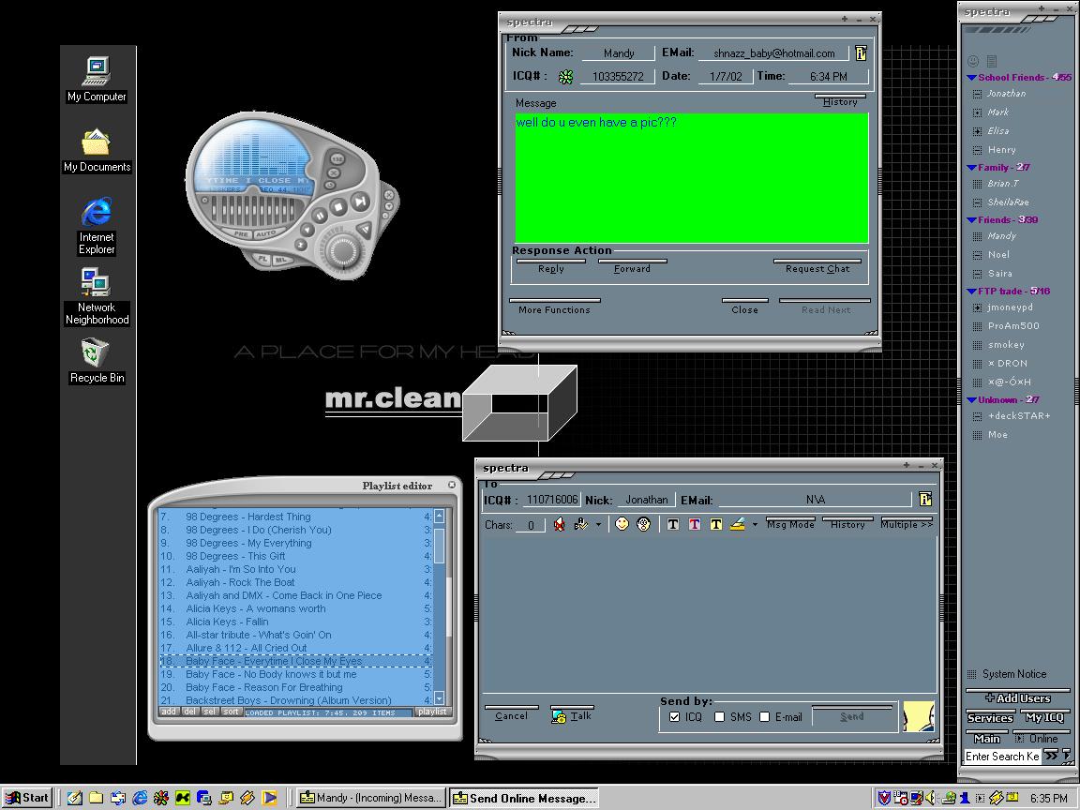The width and height of the screenshot is (1080, 810).
Task: Open Network Neighborhood desktop icon
Action: coord(97,296)
